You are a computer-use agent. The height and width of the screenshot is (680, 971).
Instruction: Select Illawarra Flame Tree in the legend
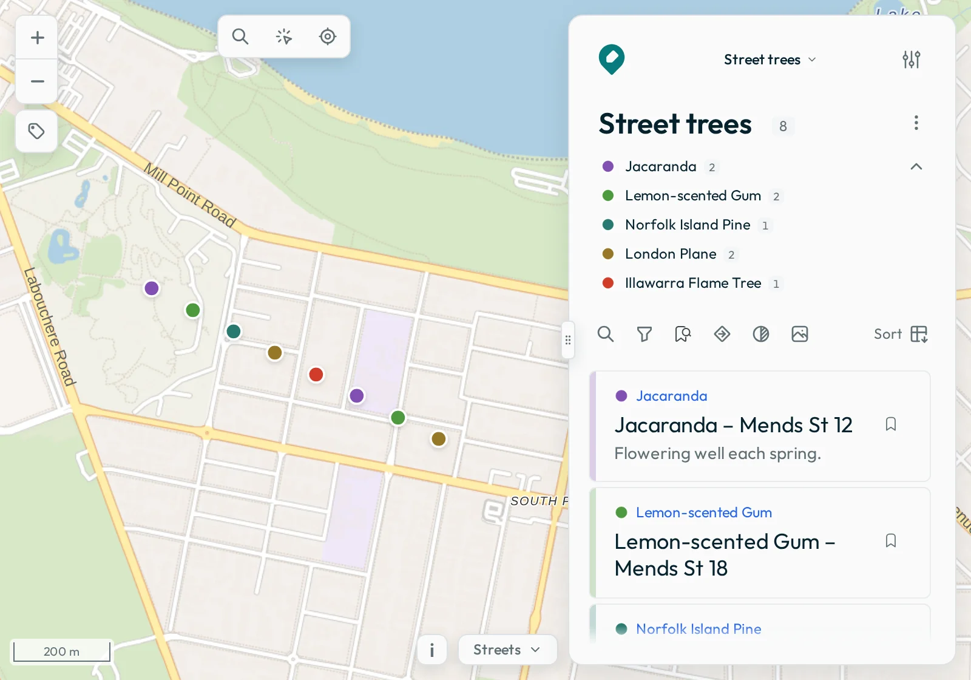point(692,283)
